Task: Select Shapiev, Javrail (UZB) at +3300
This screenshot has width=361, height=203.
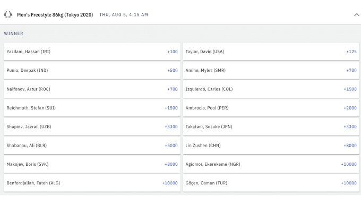Action: (92, 126)
